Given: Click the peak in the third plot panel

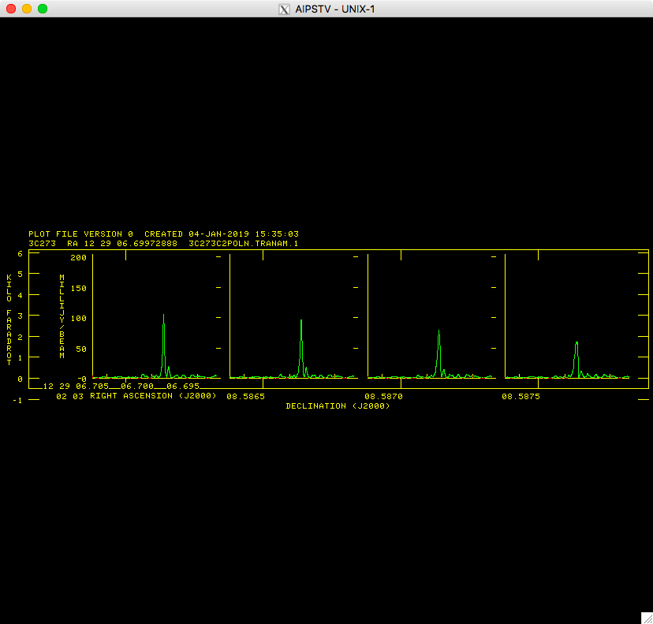Looking at the screenshot, I should coord(438,332).
